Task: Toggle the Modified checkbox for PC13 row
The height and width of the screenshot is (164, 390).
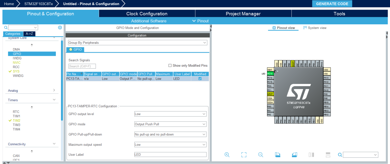Action: point(200,79)
